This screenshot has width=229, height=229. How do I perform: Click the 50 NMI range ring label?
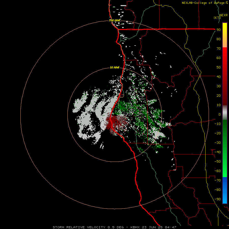pyautogui.click(x=115, y=67)
